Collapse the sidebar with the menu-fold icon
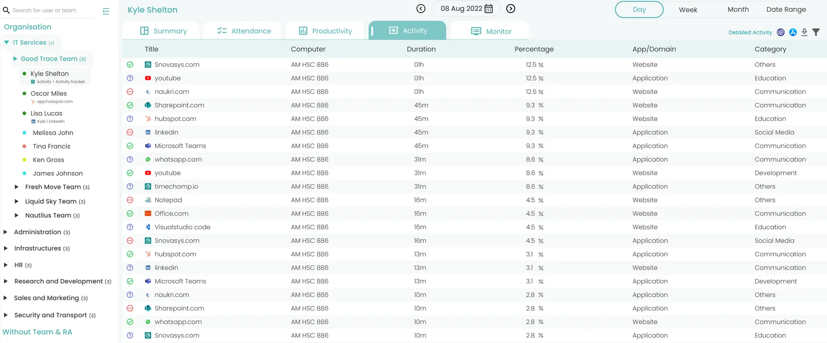 click(106, 11)
